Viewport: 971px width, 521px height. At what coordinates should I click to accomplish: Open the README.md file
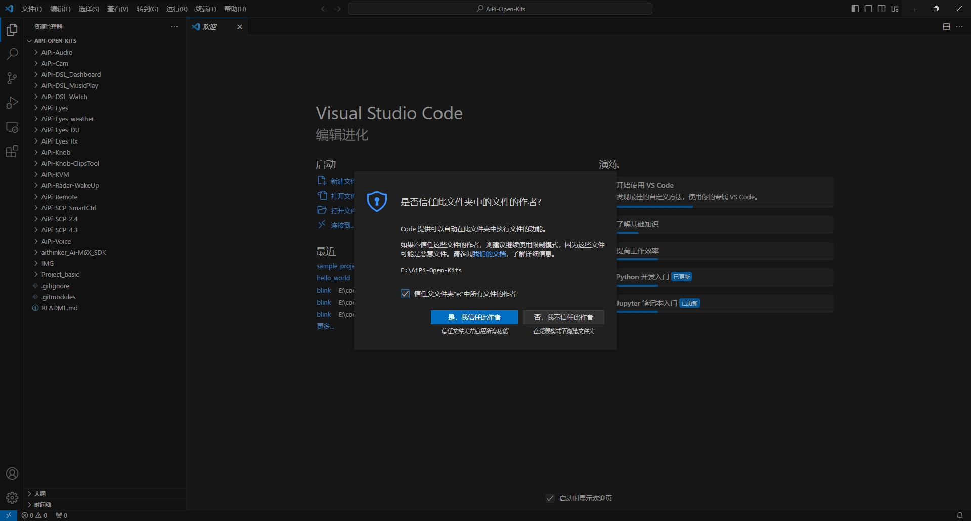tap(105, 308)
